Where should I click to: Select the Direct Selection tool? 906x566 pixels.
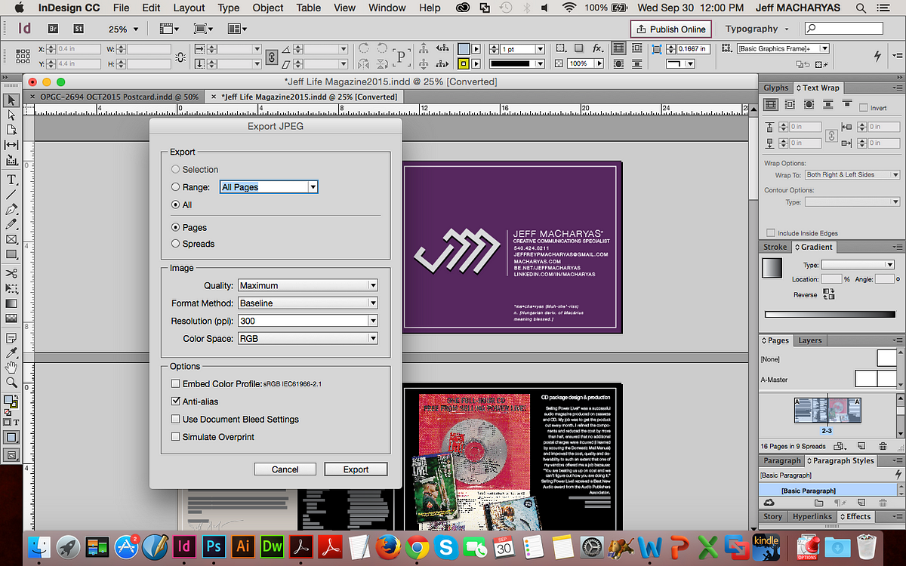tap(11, 115)
